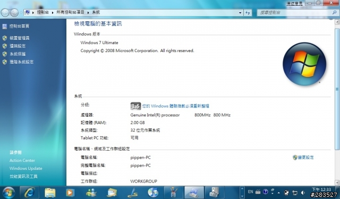The height and width of the screenshot is (199, 340).
Task: Click the WORKGROUP workgroup value
Action: (144, 181)
